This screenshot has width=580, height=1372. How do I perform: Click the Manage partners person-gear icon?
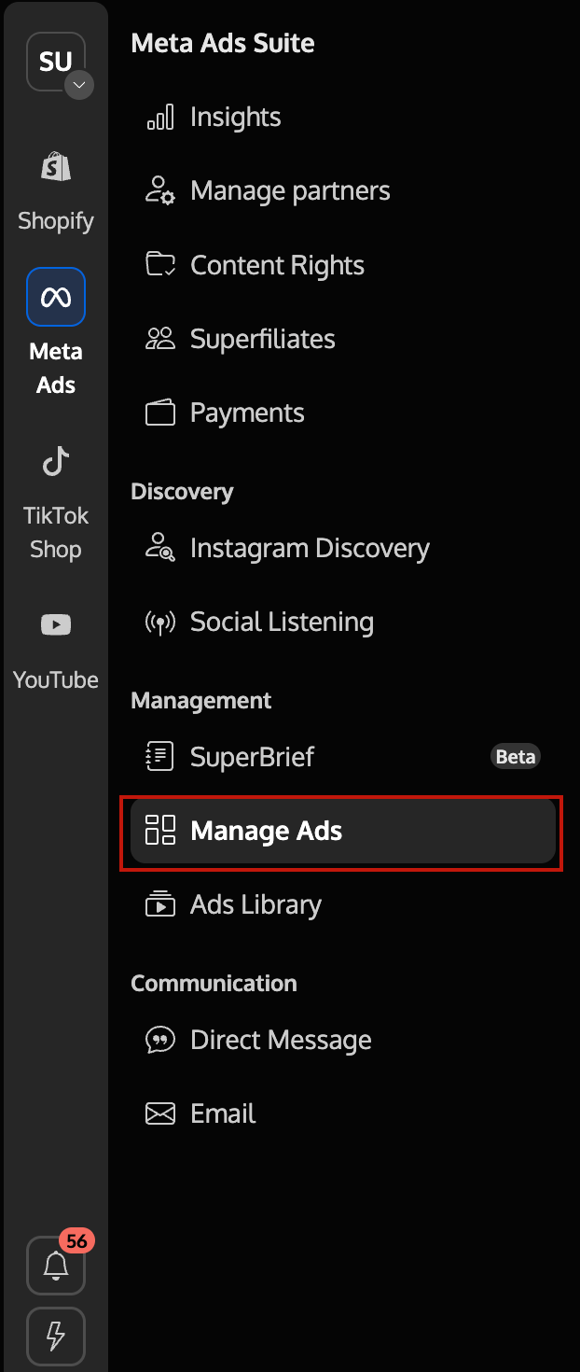pyautogui.click(x=160, y=190)
